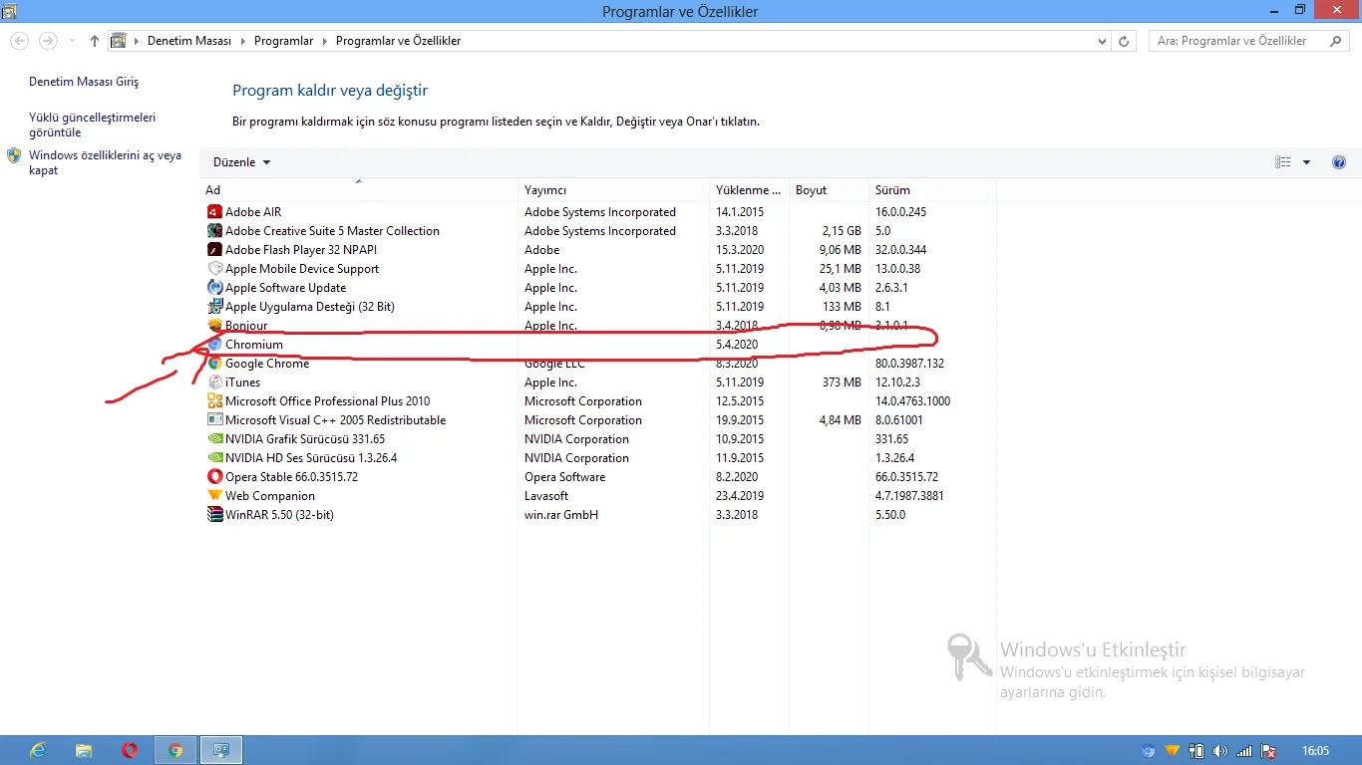Viewport: 1362px width, 765px height.
Task: Click the battery power tray icon
Action: pos(1196,751)
